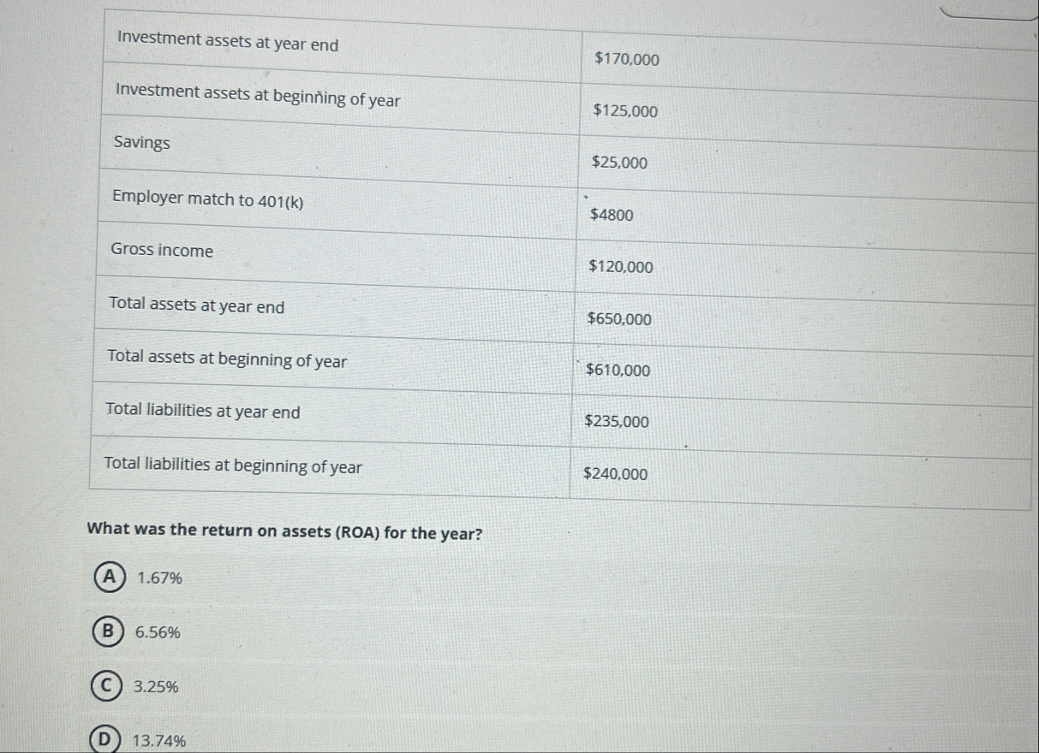The width and height of the screenshot is (1039, 753).
Task: Click the $4800 value cell
Action: click(611, 216)
